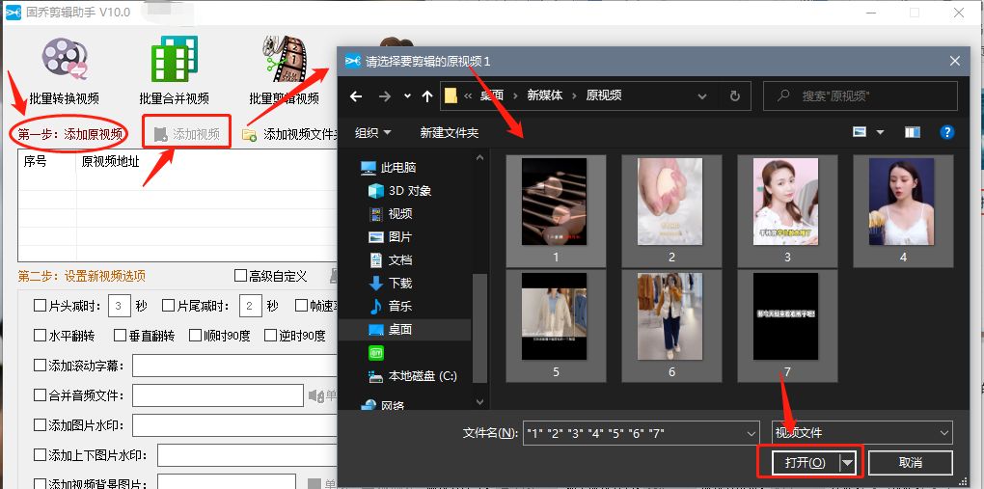This screenshot has height=489, width=984.
Task: Enable the 片尾减时 checkbox
Action: (x=168, y=306)
